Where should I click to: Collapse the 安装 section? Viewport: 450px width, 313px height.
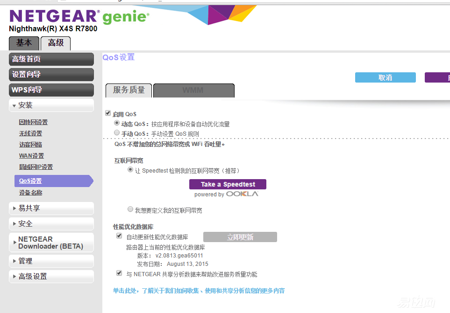click(51, 105)
